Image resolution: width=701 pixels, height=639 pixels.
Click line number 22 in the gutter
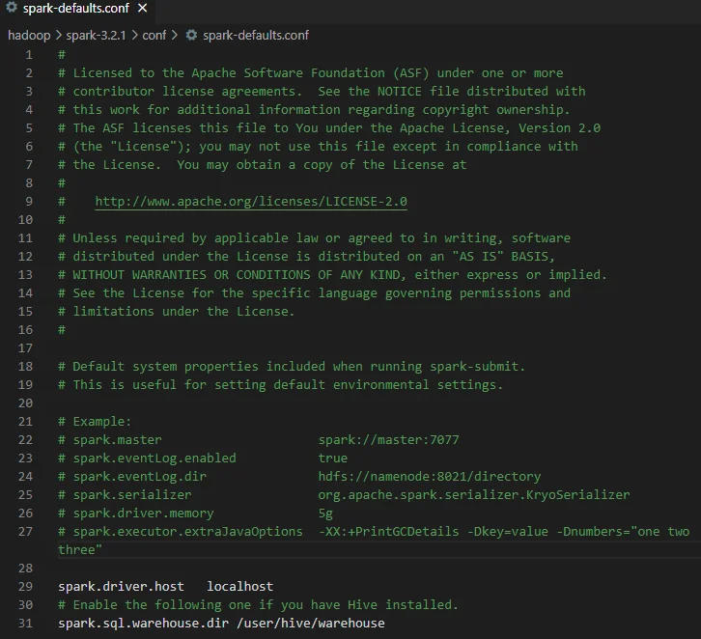[x=25, y=440]
